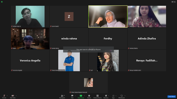Expand the arrow beside Reactions
Viewport: 177px width, 99px height.
(109, 96)
